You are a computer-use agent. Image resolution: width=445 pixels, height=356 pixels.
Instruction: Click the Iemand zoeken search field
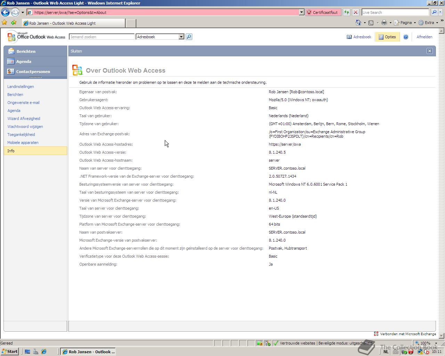(102, 37)
